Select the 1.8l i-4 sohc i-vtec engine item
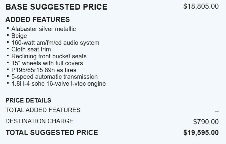This screenshot has height=144, width=226. (58, 84)
